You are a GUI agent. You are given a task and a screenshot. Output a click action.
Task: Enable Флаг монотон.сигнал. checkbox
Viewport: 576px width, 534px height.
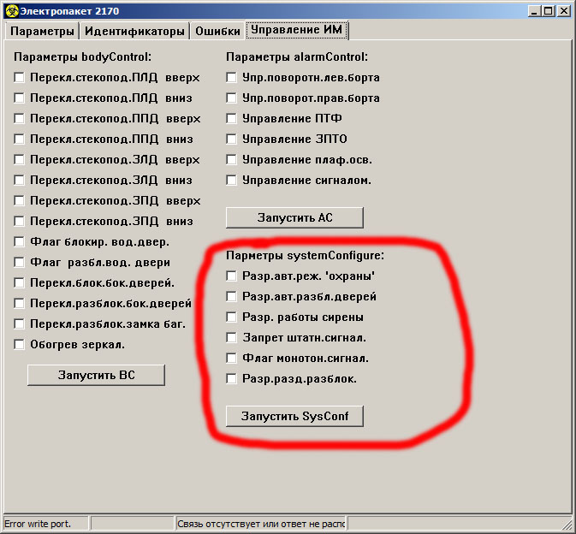[231, 358]
